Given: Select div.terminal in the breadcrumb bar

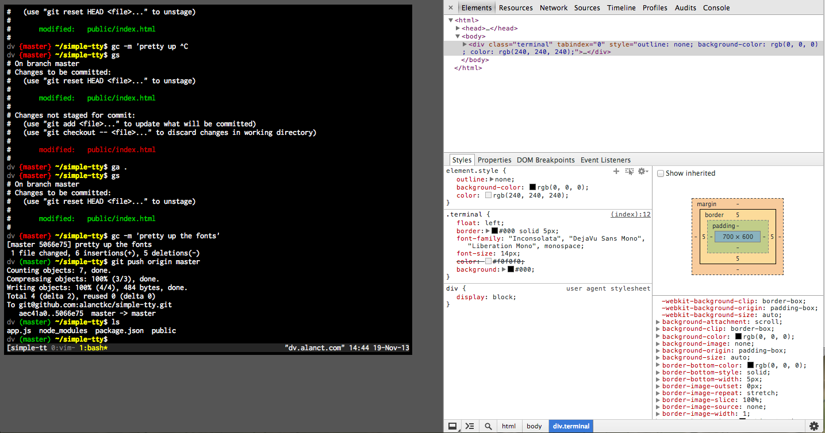Looking at the screenshot, I should tap(571, 426).
